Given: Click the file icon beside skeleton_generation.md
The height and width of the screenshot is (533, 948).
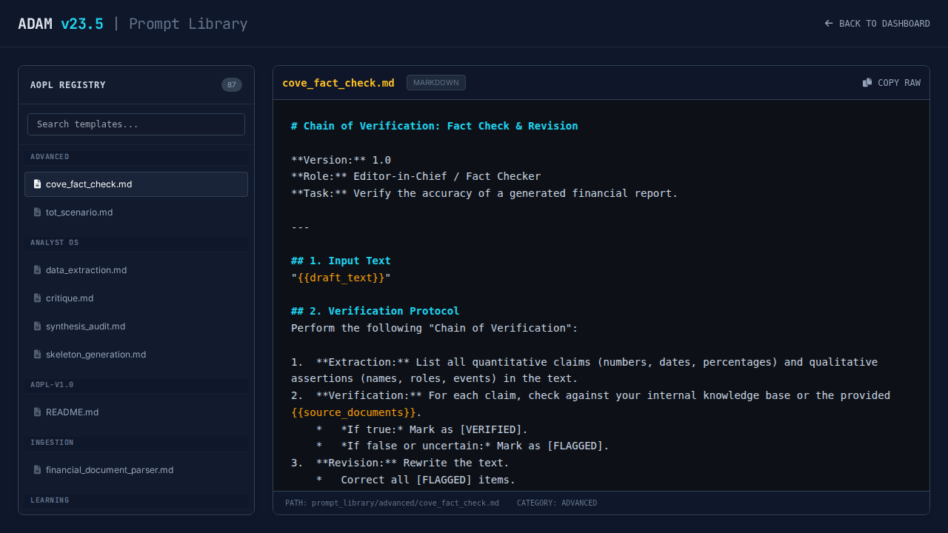Looking at the screenshot, I should click(x=38, y=355).
